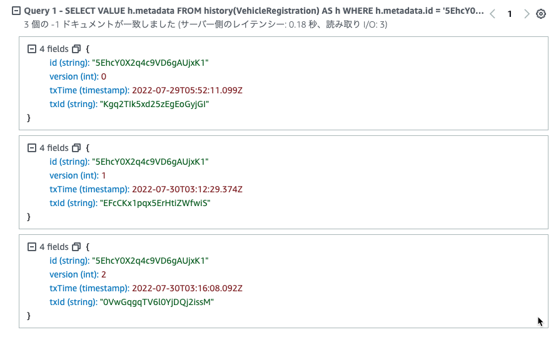Select txId value Kgq2TIk5xd25zEgEoGyjGI
The image size is (556, 337).
[154, 105]
